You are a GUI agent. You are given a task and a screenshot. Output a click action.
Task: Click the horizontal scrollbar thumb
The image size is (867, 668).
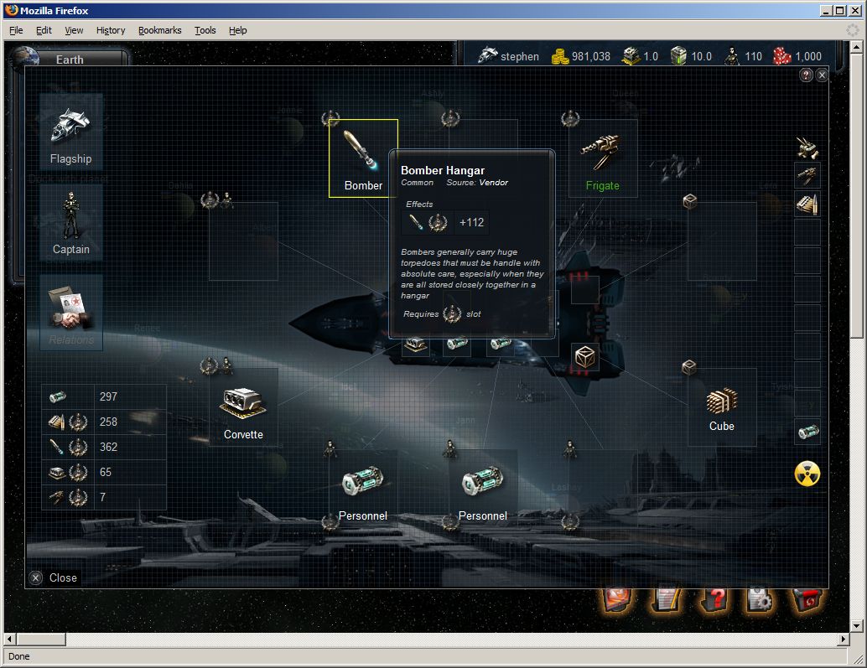(42, 640)
